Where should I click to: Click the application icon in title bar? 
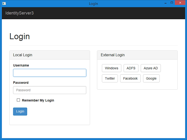[4, 4]
